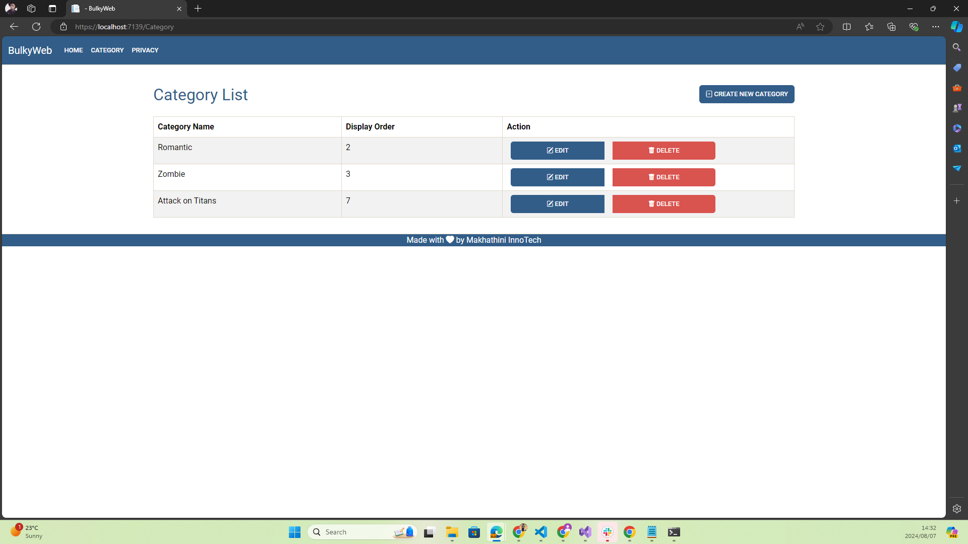Open Copilot icon in browser toolbar

[x=956, y=27]
